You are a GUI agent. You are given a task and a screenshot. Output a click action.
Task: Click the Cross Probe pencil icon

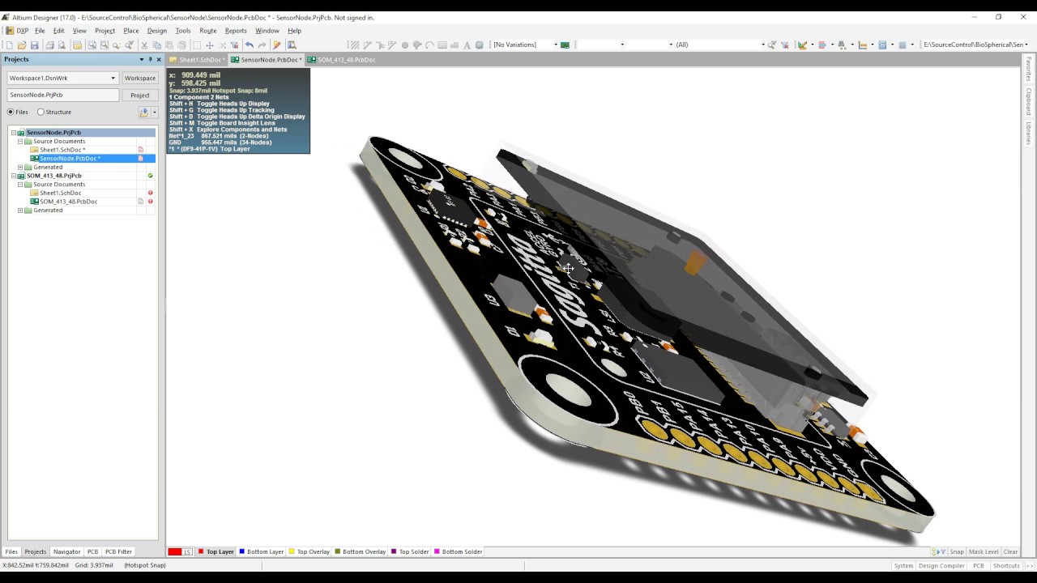277,45
